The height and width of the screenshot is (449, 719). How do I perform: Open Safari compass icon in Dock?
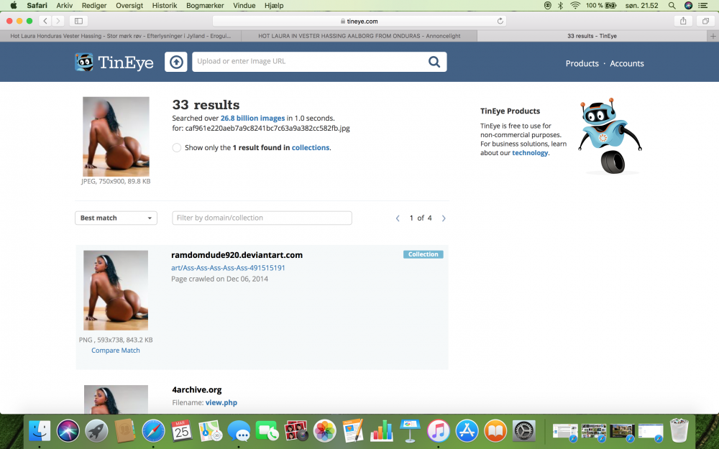tap(153, 431)
